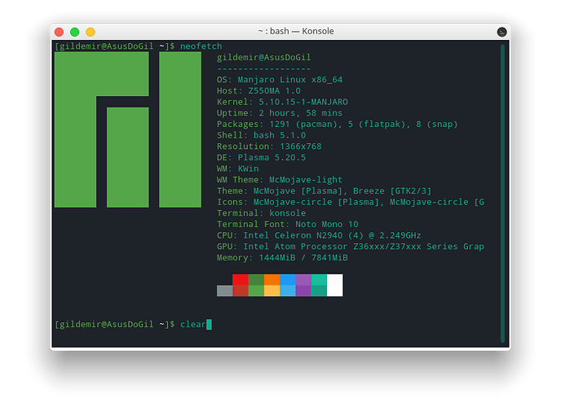Image resolution: width=561 pixels, height=407 pixels.
Task: Click the 'GPU: Intel Atom Processor' line
Action: click(351, 247)
